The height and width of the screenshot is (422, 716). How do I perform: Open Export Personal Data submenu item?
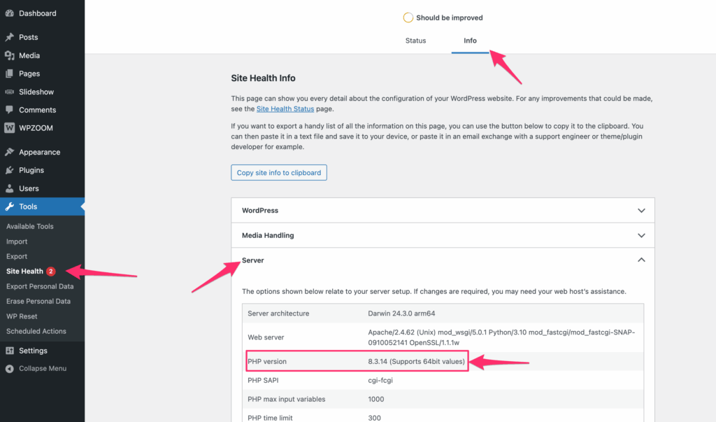click(x=40, y=286)
